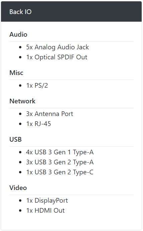Select 1x Optical SPDIF Out item
This screenshot has height=231, width=143.
click(x=57, y=57)
